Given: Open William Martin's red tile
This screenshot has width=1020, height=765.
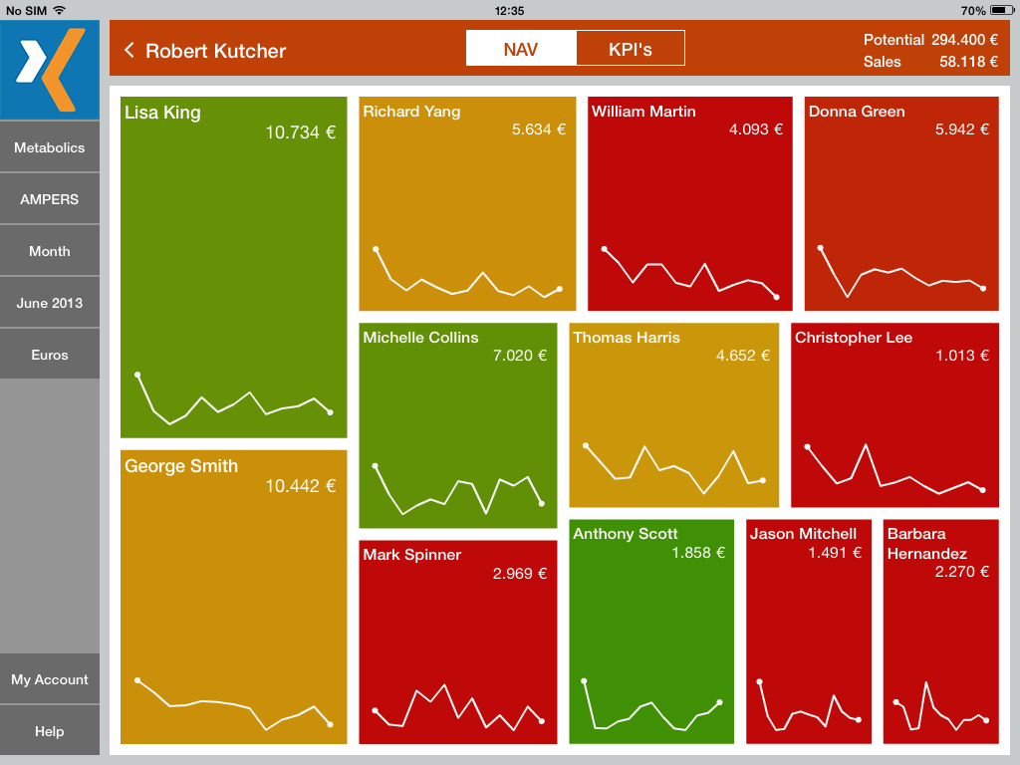Looking at the screenshot, I should 689,204.
